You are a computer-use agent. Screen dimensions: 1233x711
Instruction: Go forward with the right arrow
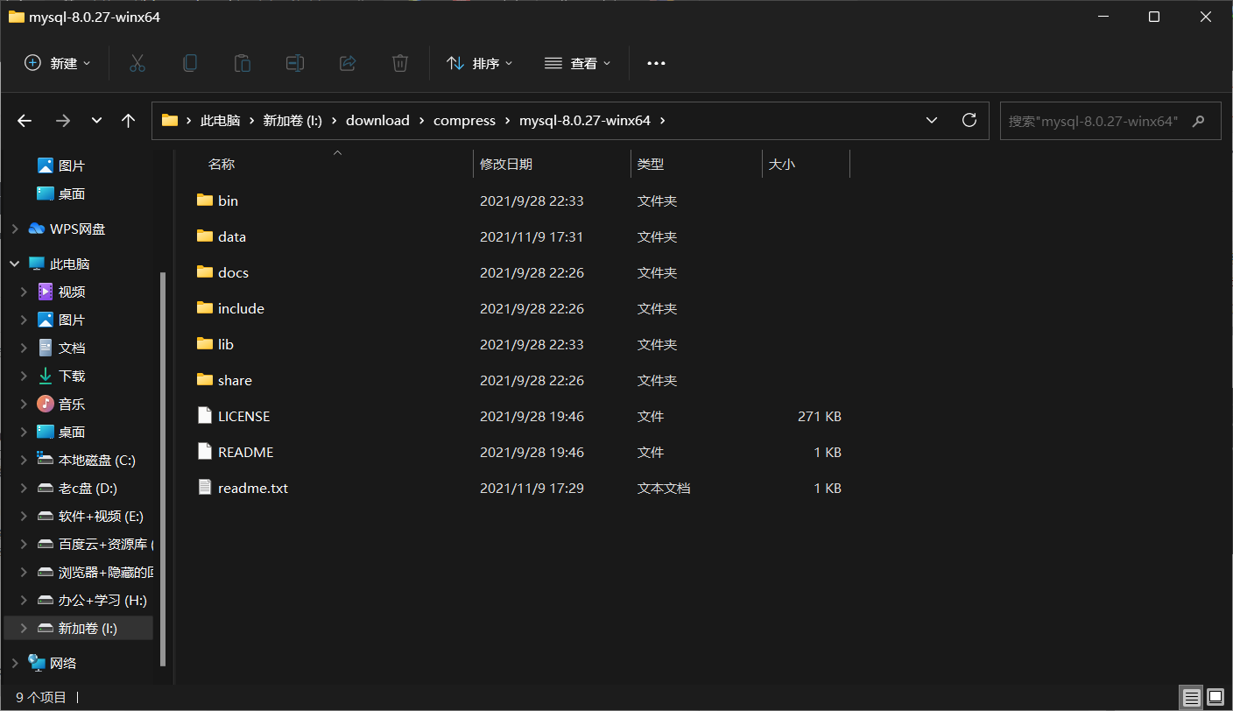[62, 121]
